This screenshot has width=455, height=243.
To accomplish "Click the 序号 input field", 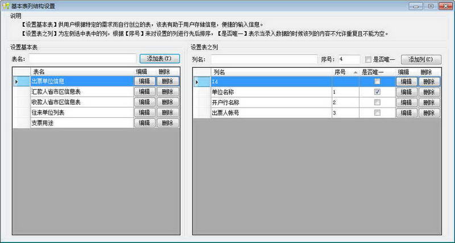I will click(x=348, y=59).
